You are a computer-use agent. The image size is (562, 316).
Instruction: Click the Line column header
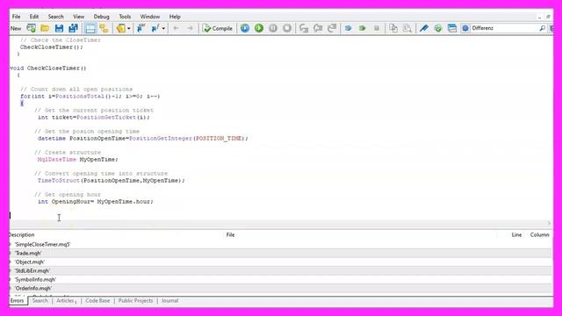(516, 234)
